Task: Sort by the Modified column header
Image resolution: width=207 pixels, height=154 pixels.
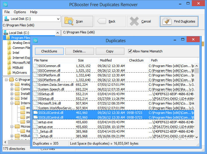Action: click(x=113, y=60)
